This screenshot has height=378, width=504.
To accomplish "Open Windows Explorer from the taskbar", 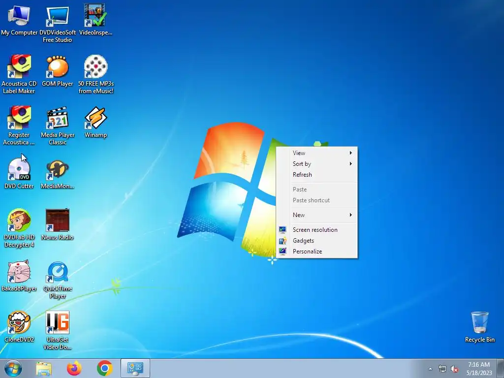I will pyautogui.click(x=44, y=368).
